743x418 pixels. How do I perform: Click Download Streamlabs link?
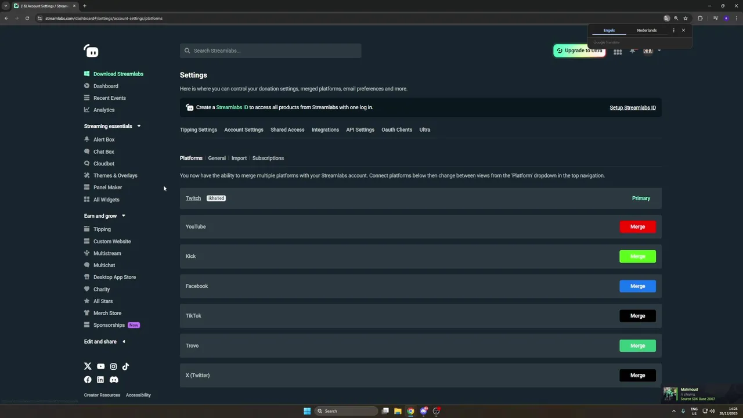pos(114,74)
